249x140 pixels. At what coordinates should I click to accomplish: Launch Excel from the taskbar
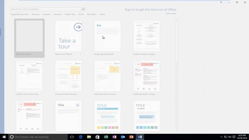coord(106,137)
